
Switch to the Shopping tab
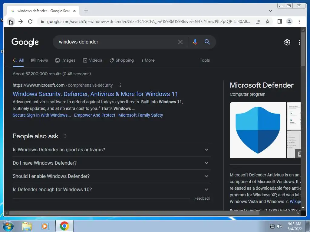tap(122, 60)
